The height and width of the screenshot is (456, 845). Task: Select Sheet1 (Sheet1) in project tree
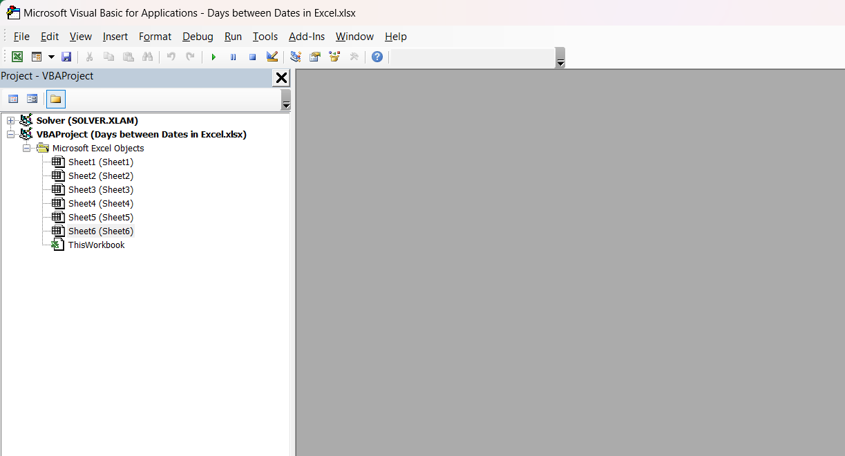(100, 162)
